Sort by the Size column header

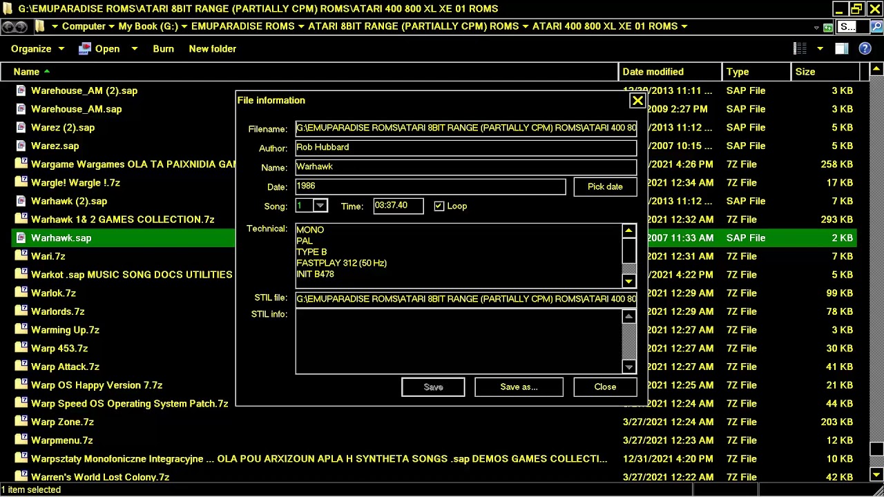825,72
